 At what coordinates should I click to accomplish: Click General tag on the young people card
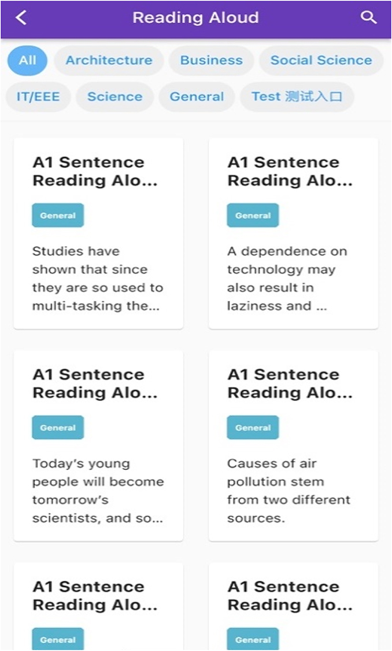(x=58, y=428)
